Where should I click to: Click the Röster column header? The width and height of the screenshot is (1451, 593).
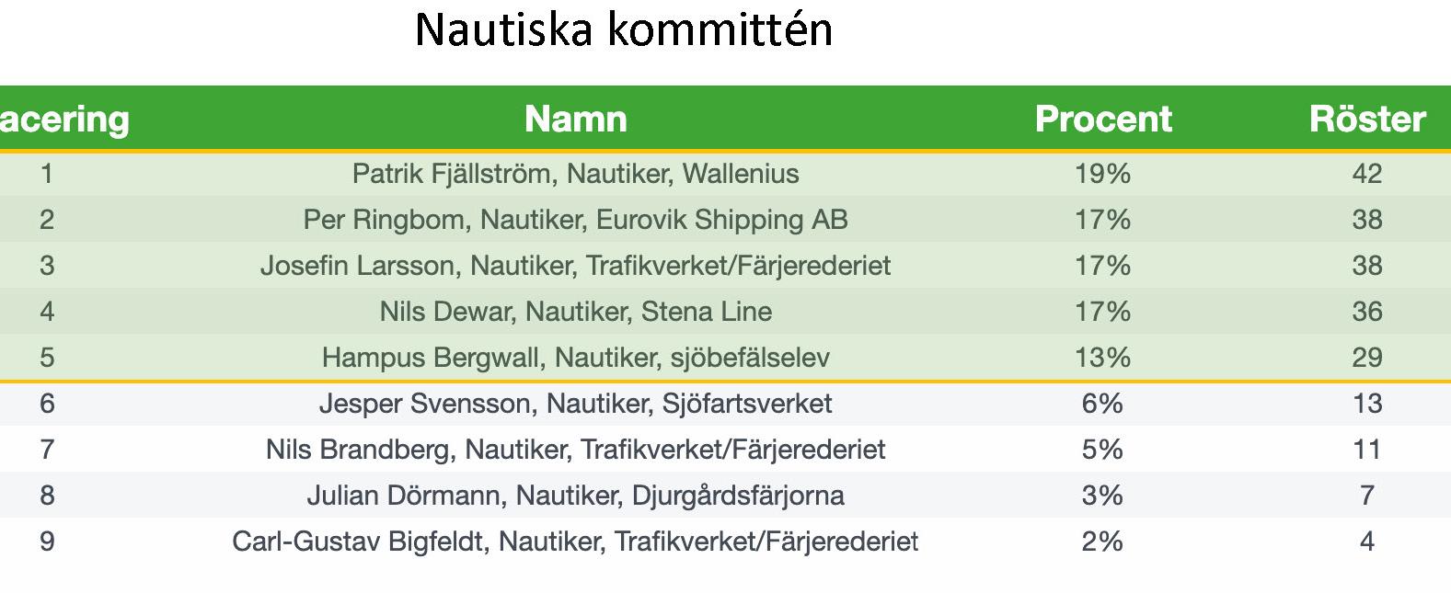pos(1367,119)
